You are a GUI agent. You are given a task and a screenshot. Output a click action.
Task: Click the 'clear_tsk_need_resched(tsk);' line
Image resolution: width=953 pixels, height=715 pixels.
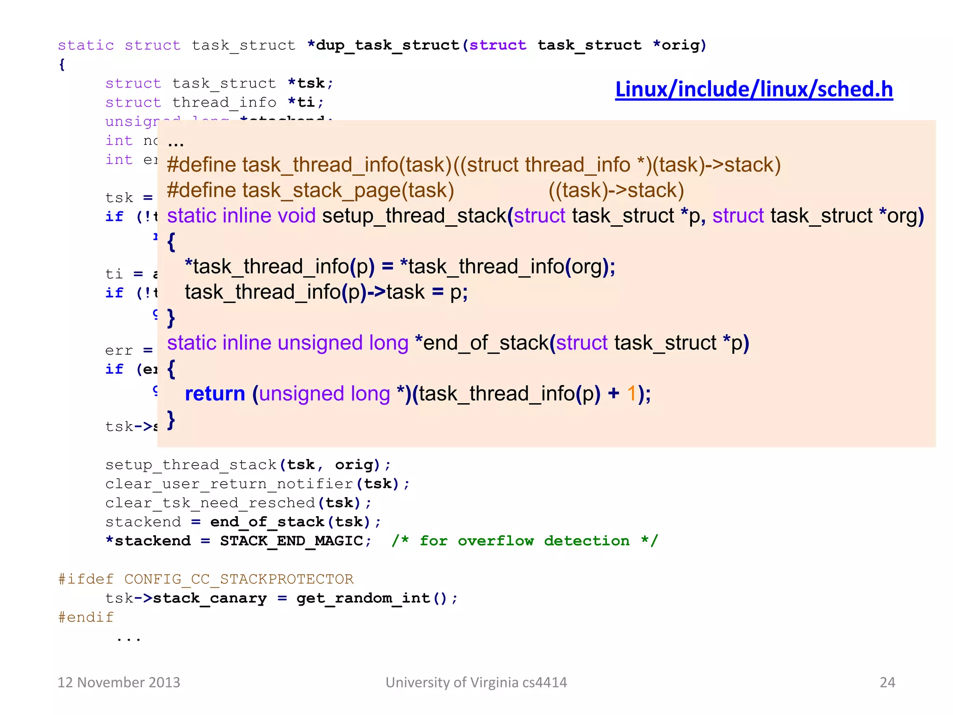click(238, 503)
